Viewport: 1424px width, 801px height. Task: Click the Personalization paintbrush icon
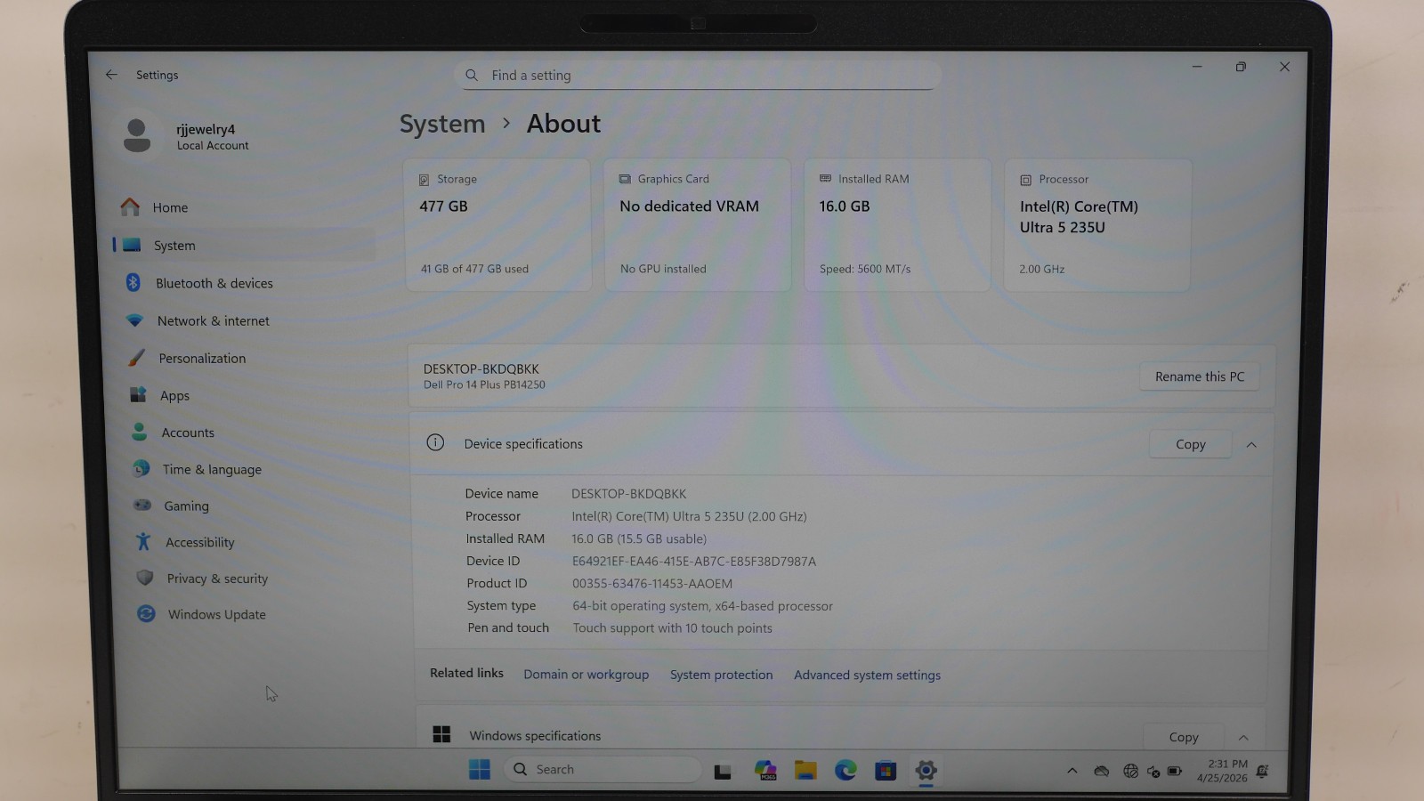point(136,358)
